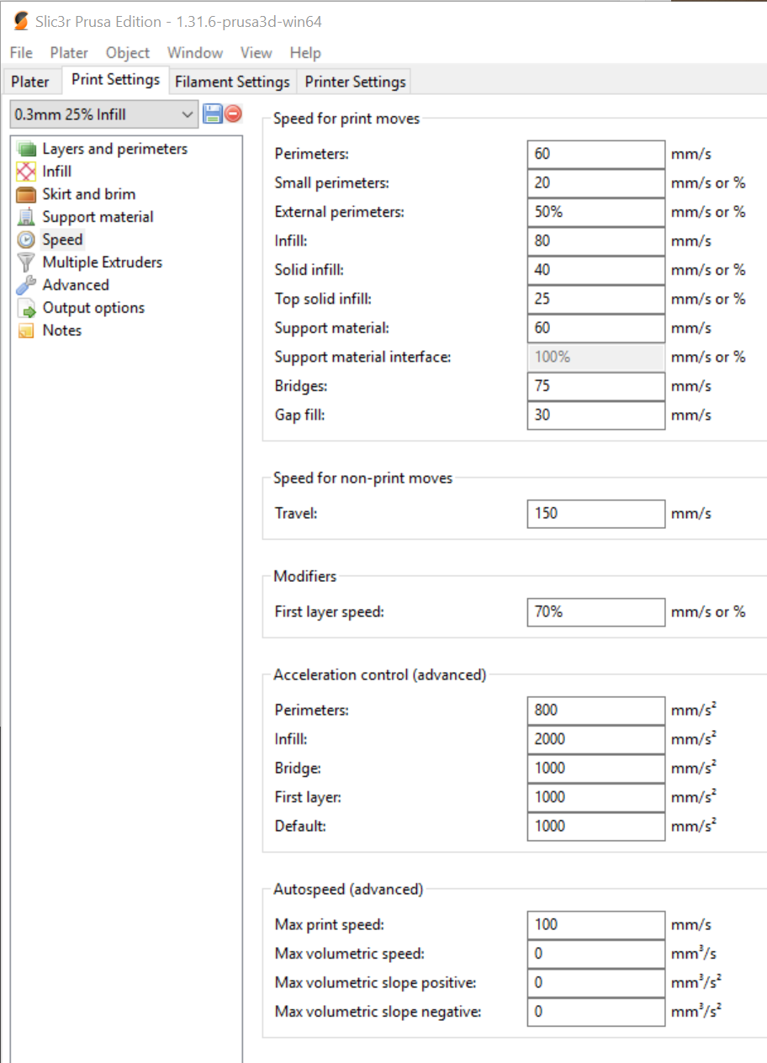Select Output options in the sidebar
767x1063 pixels.
[x=93, y=308]
